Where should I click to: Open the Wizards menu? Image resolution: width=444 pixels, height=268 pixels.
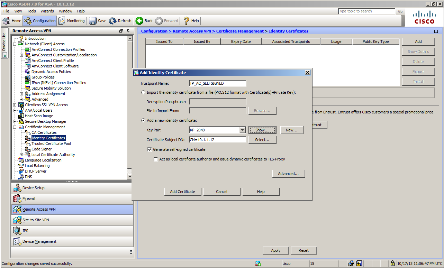[x=47, y=11]
